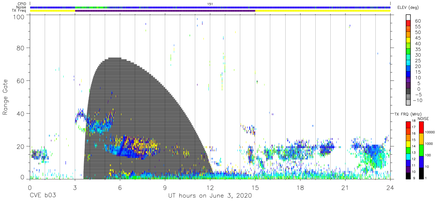Screen dimensions: 439x203
Task: Click the '12' tick on UT hours axis
Action: 210,188
